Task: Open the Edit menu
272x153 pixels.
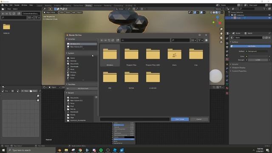Action: (11, 5)
